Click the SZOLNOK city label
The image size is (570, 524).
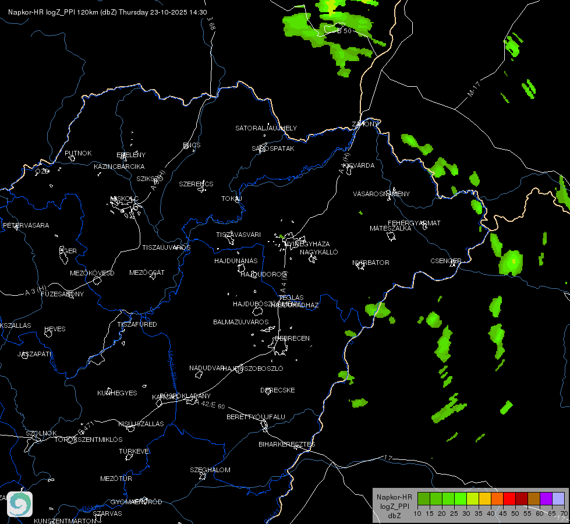point(41,433)
